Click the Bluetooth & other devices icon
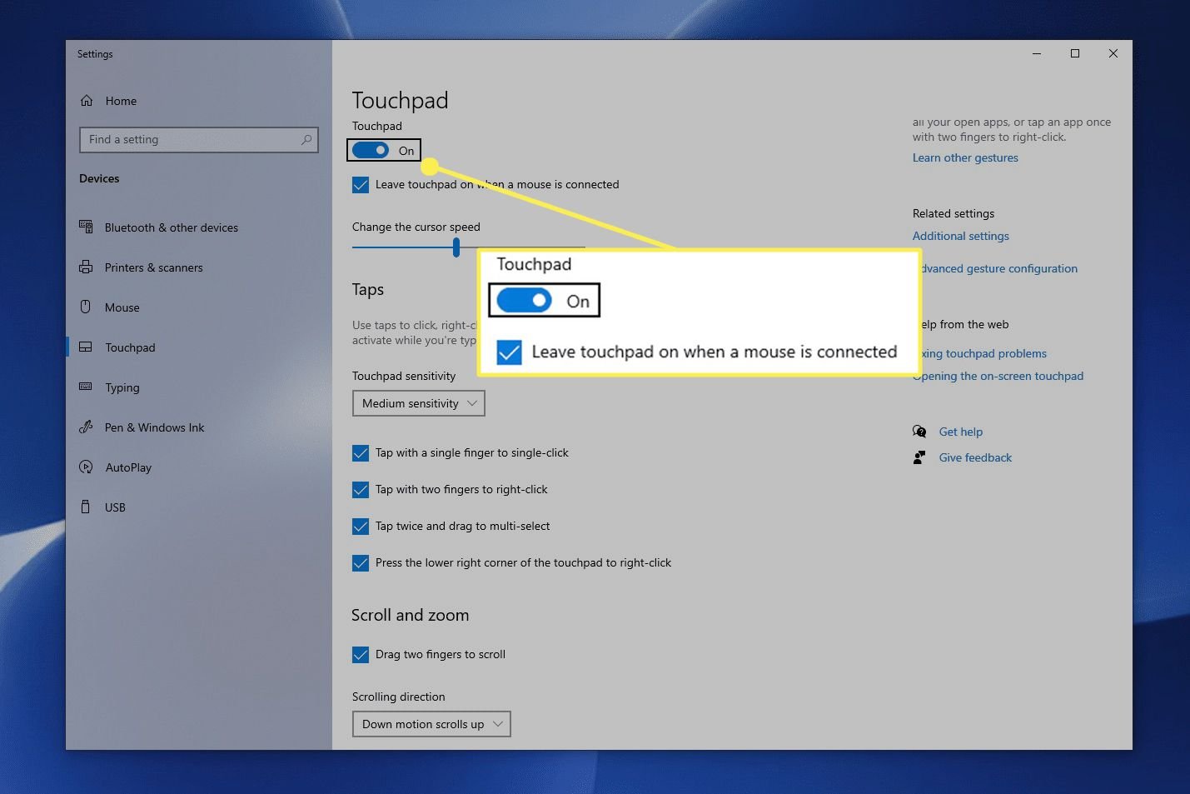The height and width of the screenshot is (794, 1190). (x=86, y=227)
